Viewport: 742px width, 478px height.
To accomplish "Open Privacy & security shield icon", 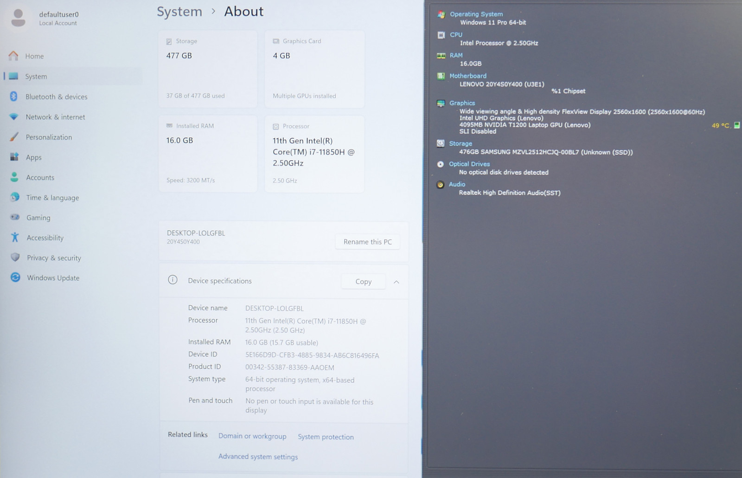I will (15, 257).
